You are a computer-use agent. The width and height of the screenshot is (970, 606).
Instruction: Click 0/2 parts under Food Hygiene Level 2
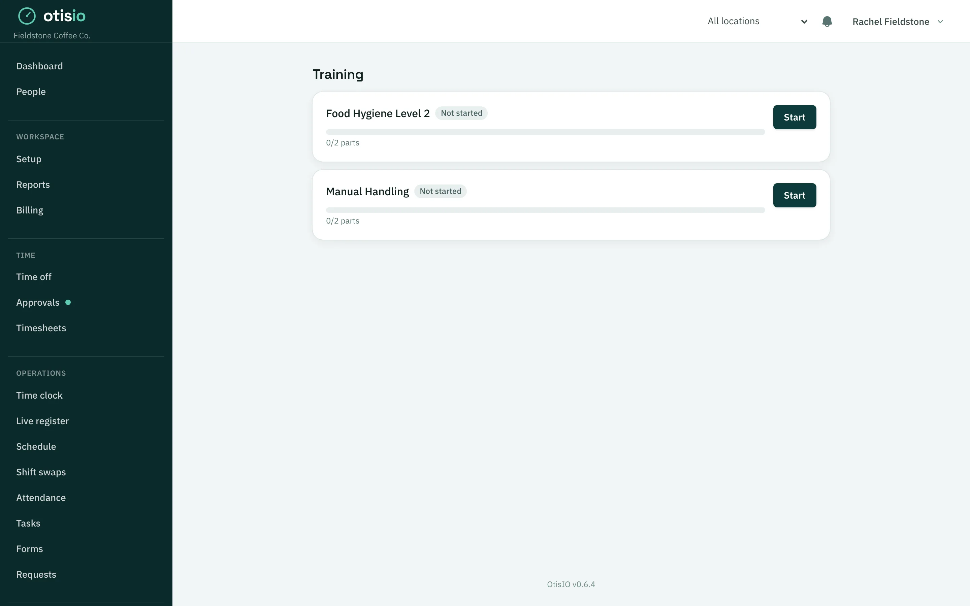(x=343, y=143)
